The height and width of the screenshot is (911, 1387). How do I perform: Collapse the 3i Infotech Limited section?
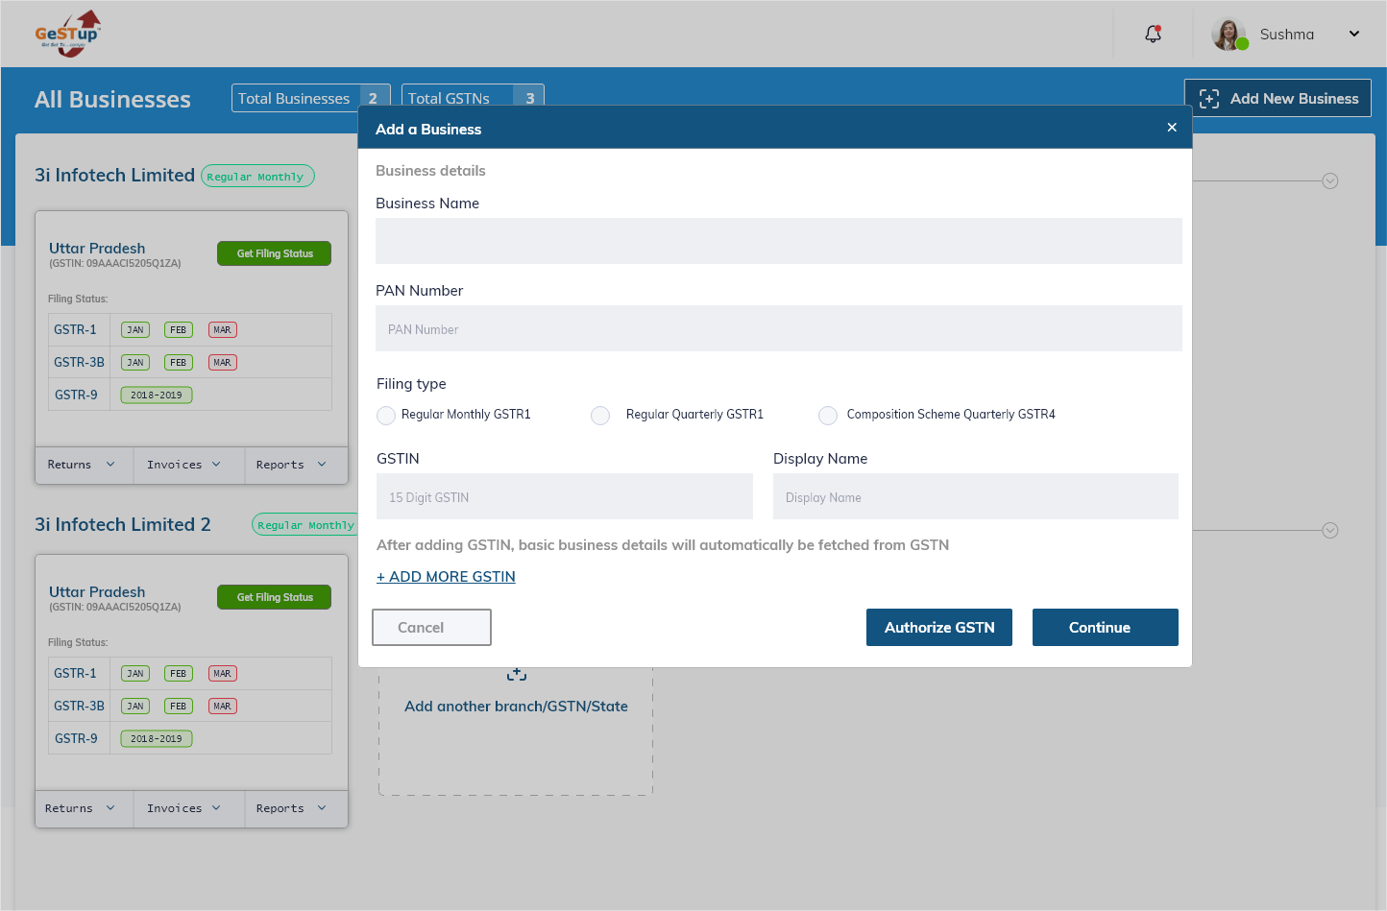1330,180
